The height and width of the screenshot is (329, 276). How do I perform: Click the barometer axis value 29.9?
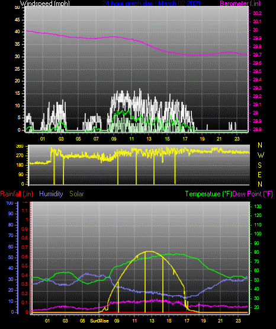[257, 38]
